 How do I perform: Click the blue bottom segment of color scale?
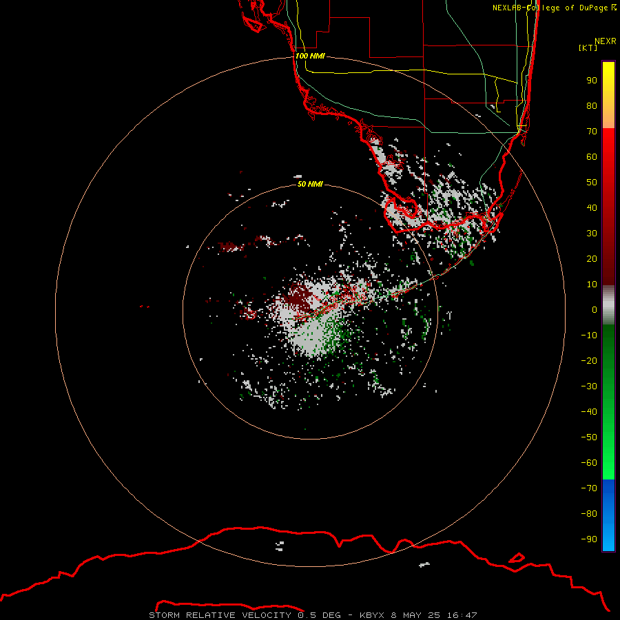608,515
